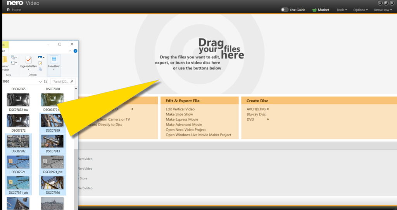The image size is (397, 210).
Task: Open the Options dropdown menu
Action: click(361, 10)
